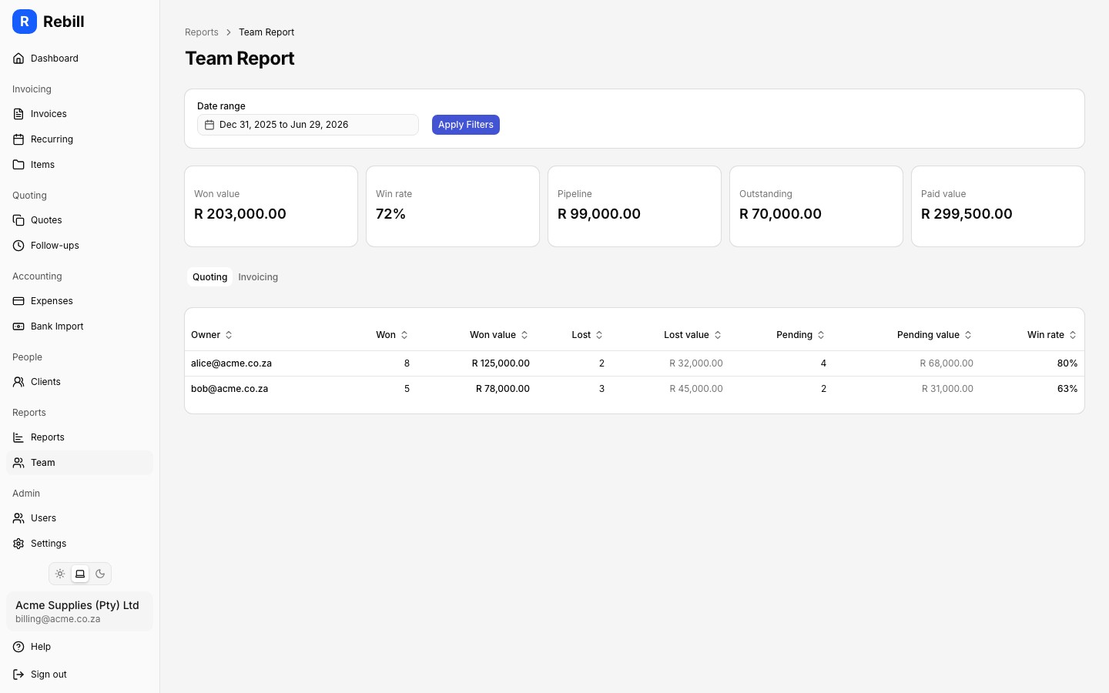Sort by Pending value column header
The width and height of the screenshot is (1109, 693).
935,335
